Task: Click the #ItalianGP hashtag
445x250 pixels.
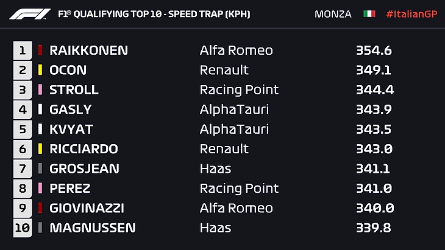Action: coord(411,14)
